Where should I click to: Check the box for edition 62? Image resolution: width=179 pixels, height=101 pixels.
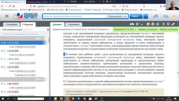(5, 51)
